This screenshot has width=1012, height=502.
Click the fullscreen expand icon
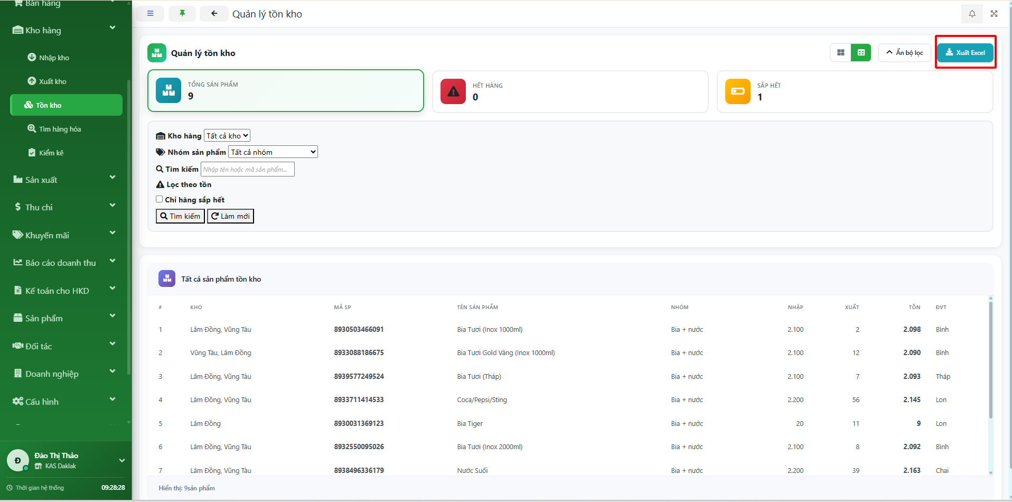pos(994,14)
